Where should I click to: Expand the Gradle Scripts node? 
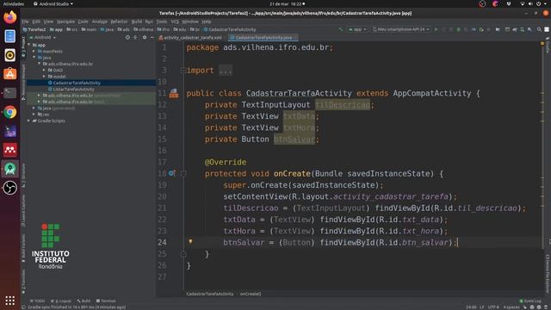pyautogui.click(x=29, y=121)
